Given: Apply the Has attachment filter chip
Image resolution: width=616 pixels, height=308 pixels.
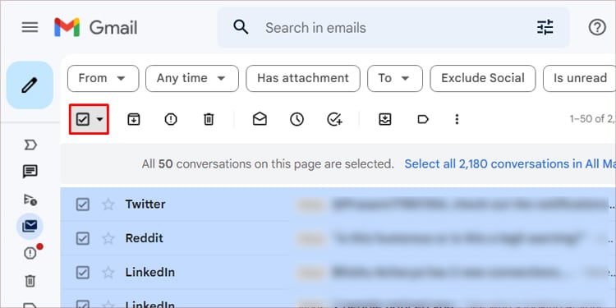Looking at the screenshot, I should point(303,78).
